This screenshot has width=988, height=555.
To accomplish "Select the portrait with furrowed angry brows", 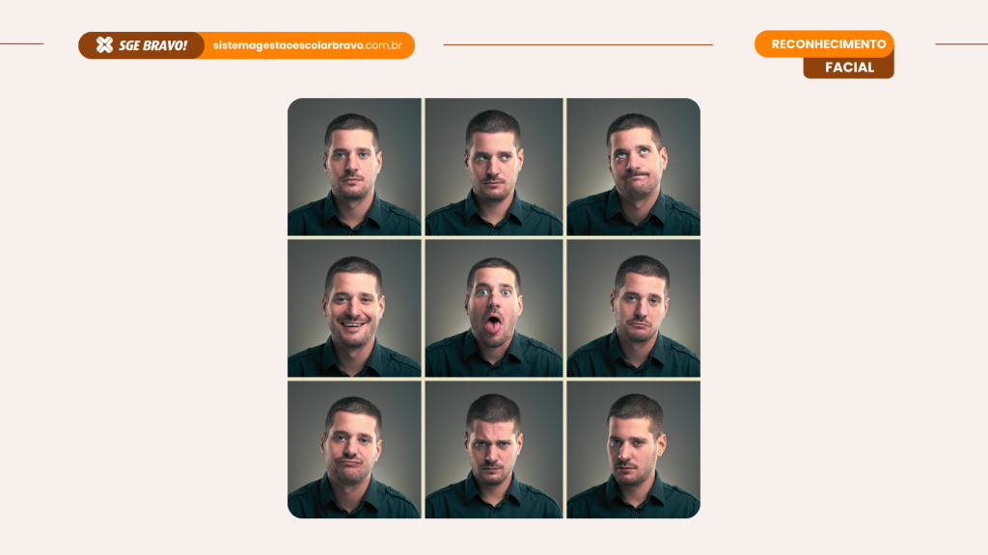I will 494,449.
